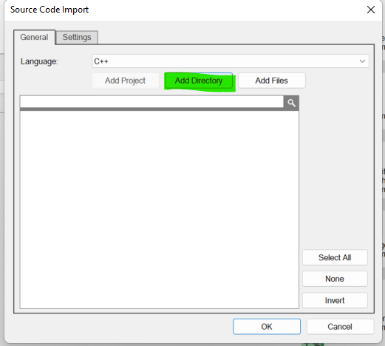Focus the file search input field
The width and height of the screenshot is (385, 346).
coord(151,102)
